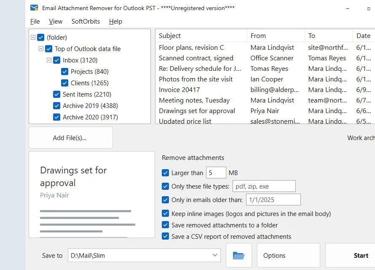Toggle Save a CSV report checkbox
Screen dimensions: 375x270
click(x=165, y=237)
